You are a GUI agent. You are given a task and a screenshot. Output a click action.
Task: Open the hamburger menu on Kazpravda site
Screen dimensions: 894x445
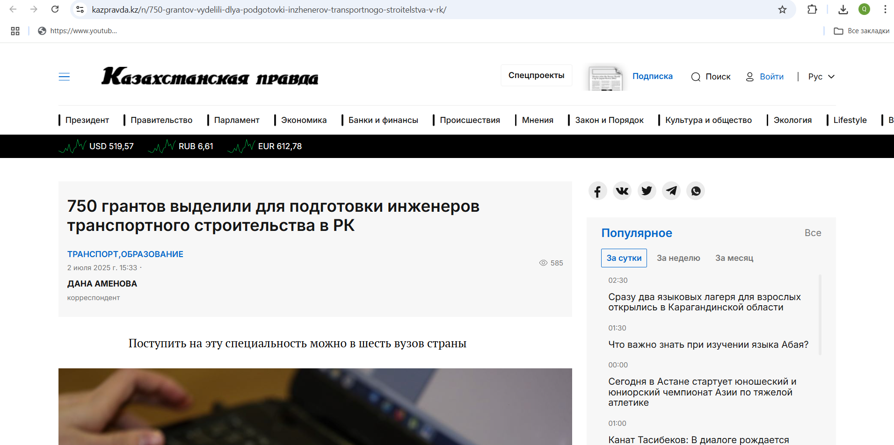(64, 77)
